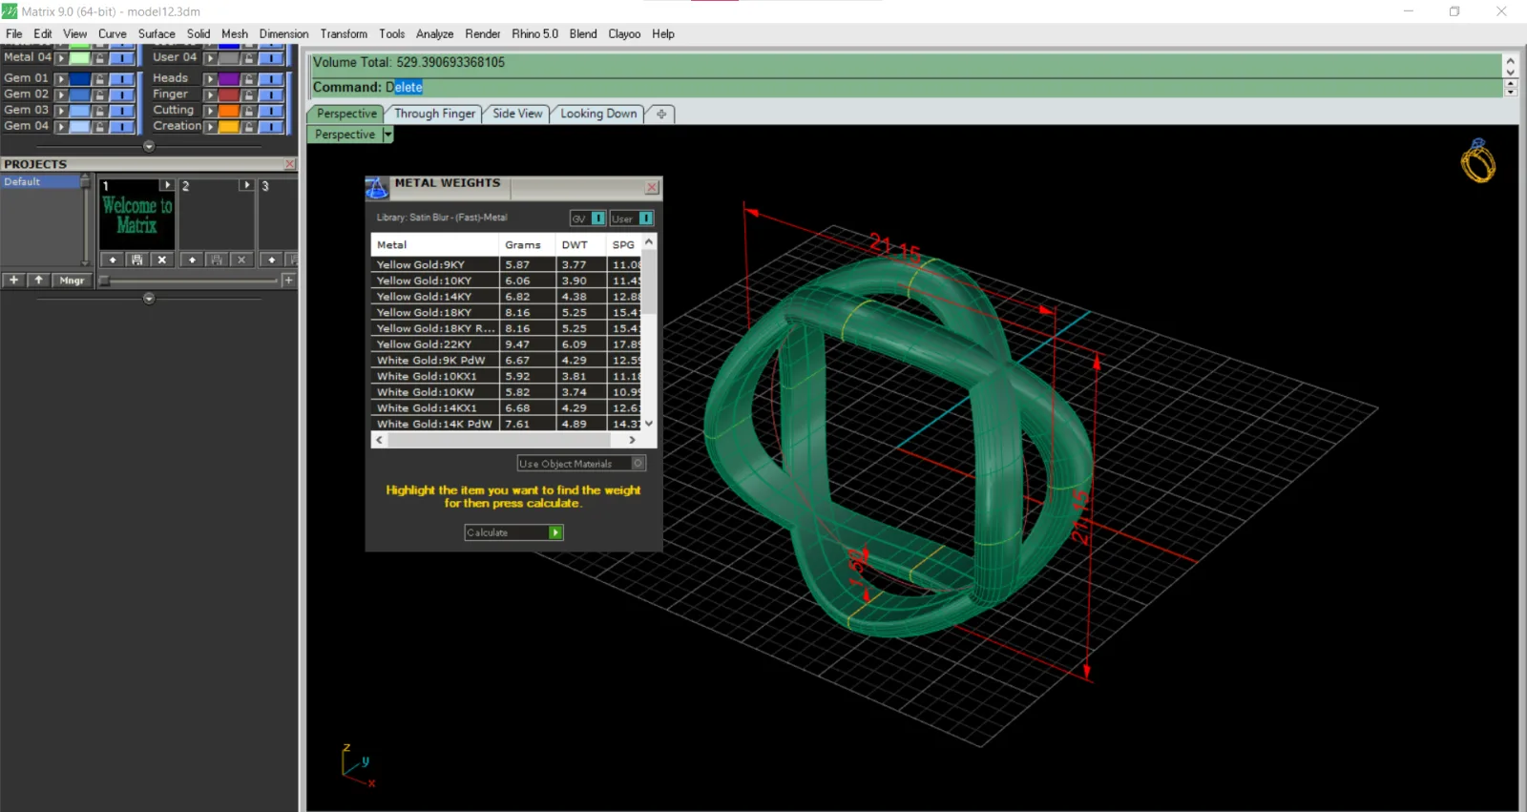Add a new viewport tab with plus icon
Screen dimensions: 1527x812
661,114
